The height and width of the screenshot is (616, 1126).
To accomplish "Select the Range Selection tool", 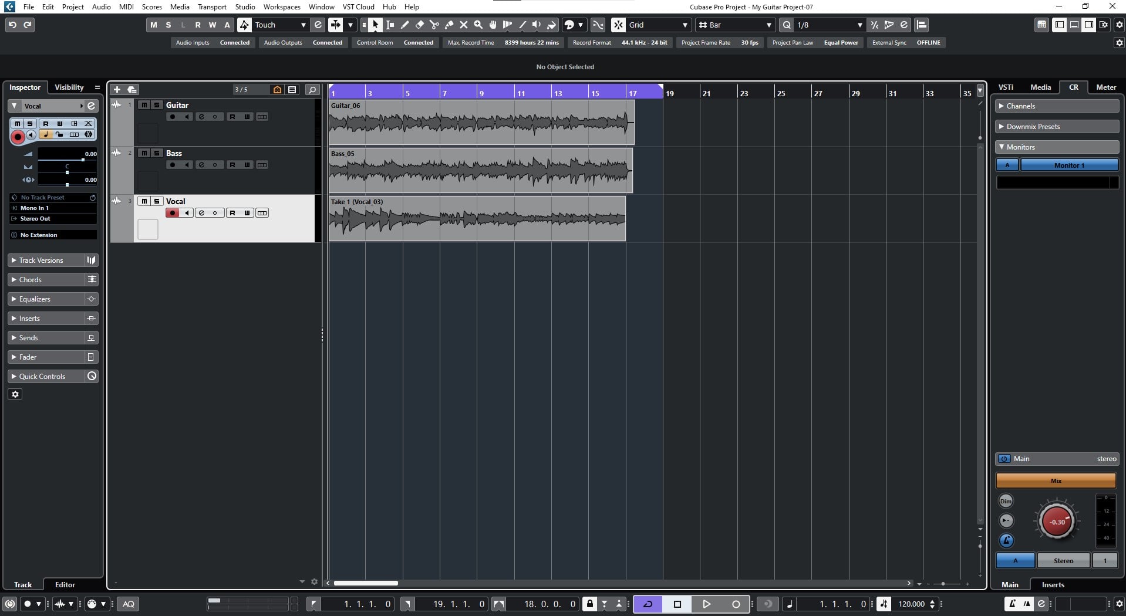I will pyautogui.click(x=390, y=25).
